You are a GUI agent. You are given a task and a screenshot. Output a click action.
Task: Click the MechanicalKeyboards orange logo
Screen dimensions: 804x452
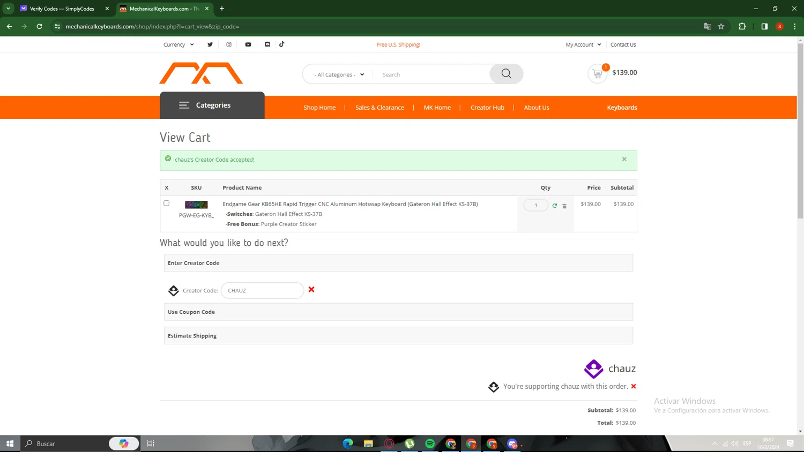[201, 73]
